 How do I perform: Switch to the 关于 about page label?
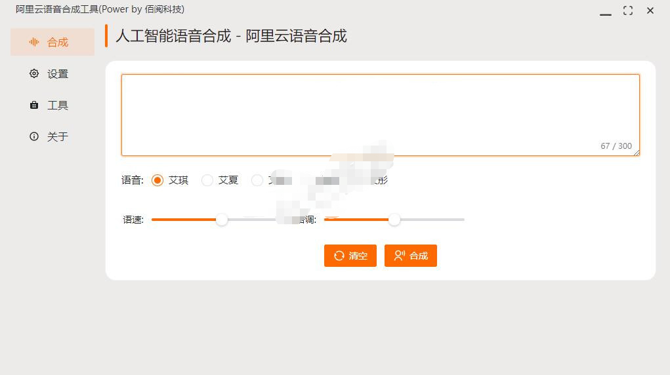point(58,137)
